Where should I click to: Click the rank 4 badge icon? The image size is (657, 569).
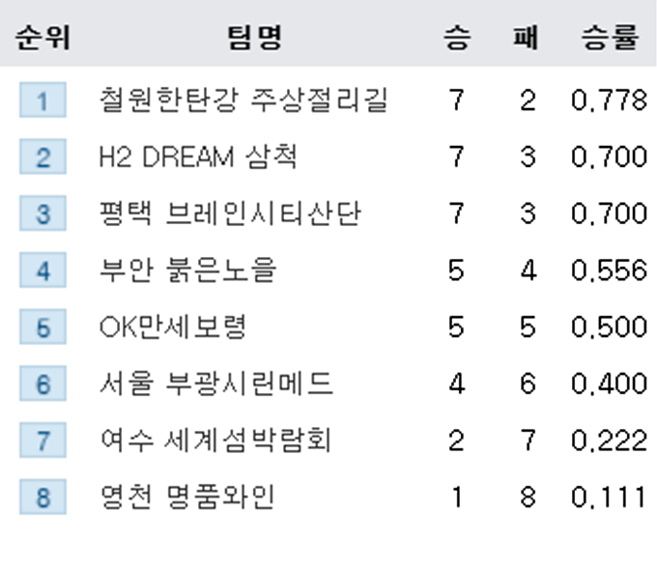tap(43, 270)
